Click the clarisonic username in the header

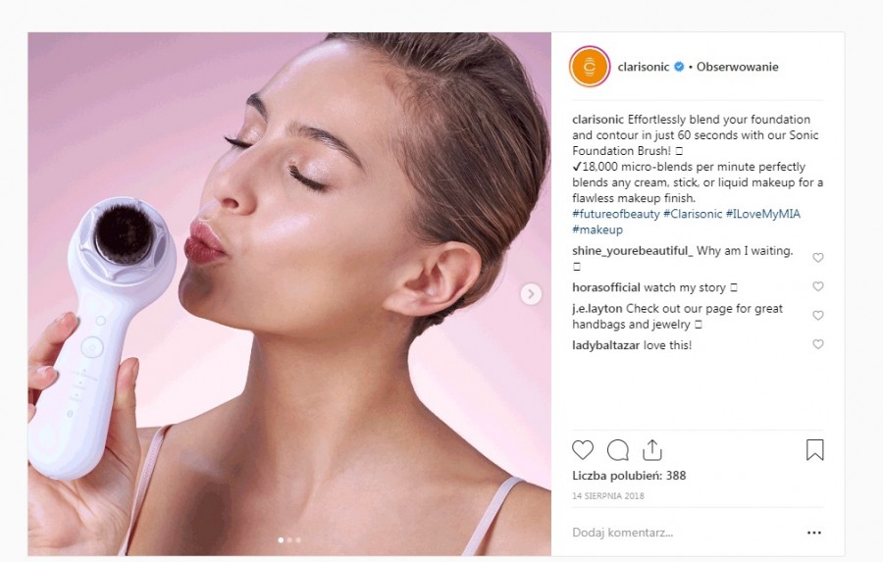643,67
